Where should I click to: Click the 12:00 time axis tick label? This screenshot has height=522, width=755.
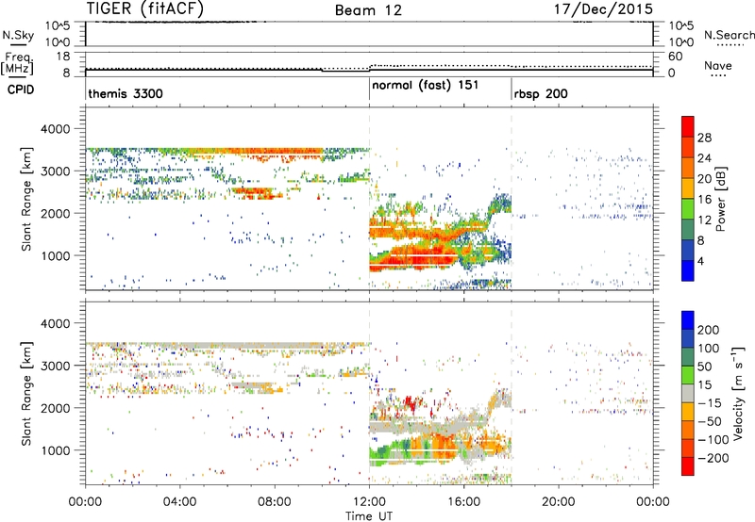[x=369, y=502]
